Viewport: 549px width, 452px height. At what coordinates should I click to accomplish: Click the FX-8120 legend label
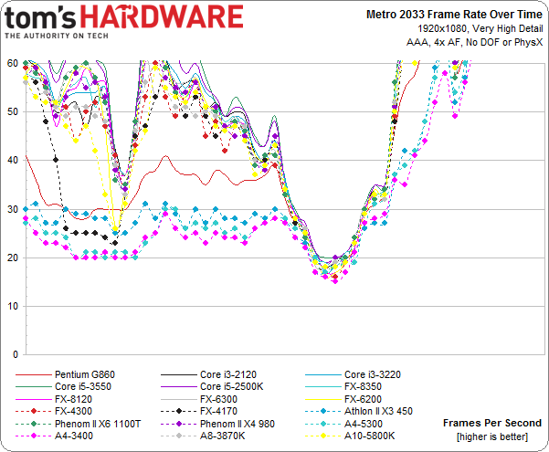73,399
